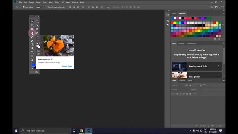Open the Layer auto-select dropdown
The image size is (238, 134).
point(39,7)
